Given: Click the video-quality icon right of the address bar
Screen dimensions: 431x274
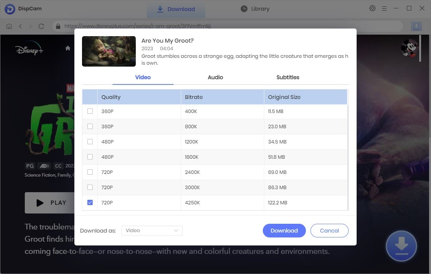Looking at the screenshot, I should [x=416, y=26].
